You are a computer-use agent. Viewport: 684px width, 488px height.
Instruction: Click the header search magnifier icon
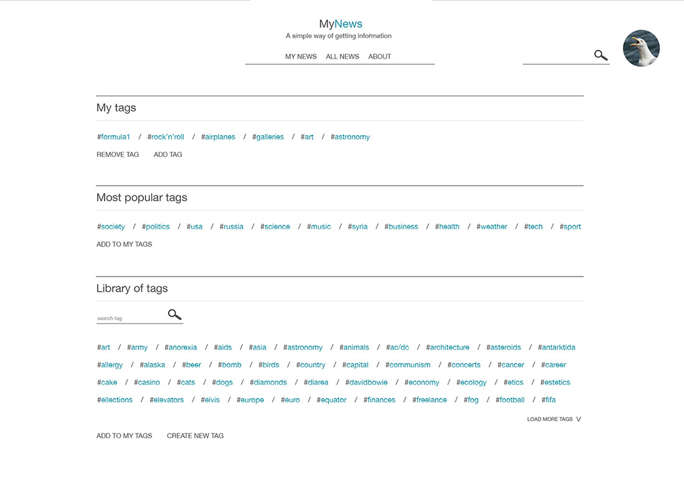[x=601, y=55]
